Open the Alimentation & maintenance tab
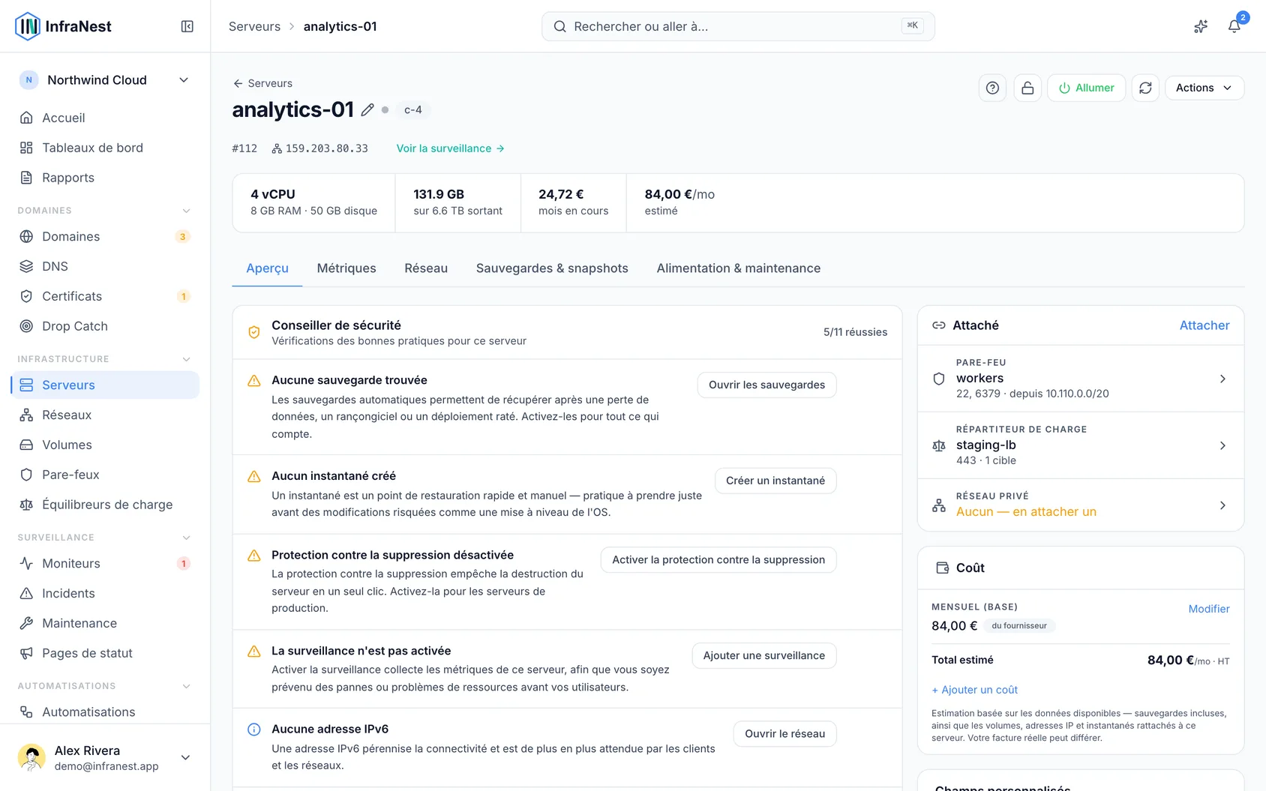The height and width of the screenshot is (791, 1266). pos(739,268)
